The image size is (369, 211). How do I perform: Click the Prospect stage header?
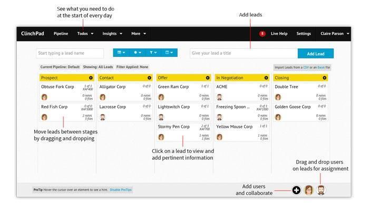click(x=67, y=78)
